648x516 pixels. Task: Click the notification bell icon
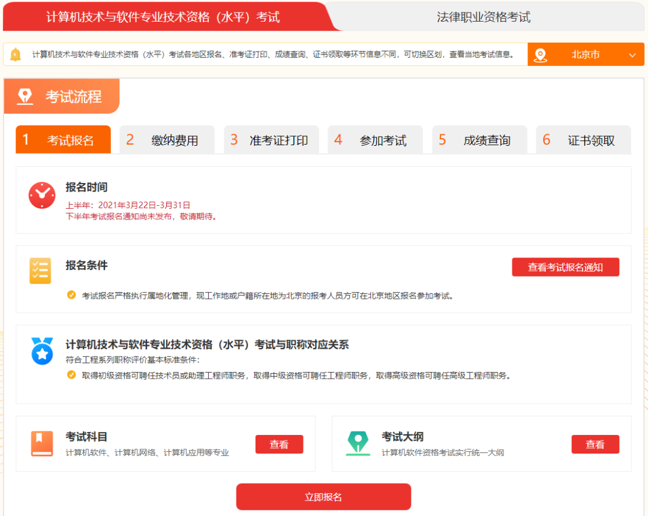pyautogui.click(x=16, y=55)
